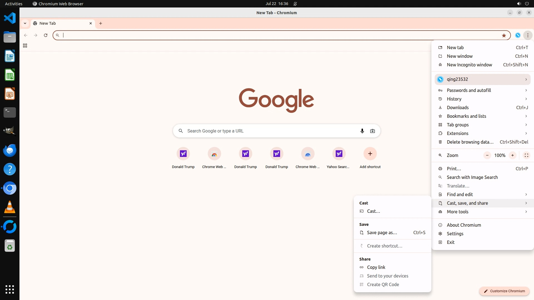Decrease zoom with the minus button
The height and width of the screenshot is (300, 534).
click(x=487, y=155)
